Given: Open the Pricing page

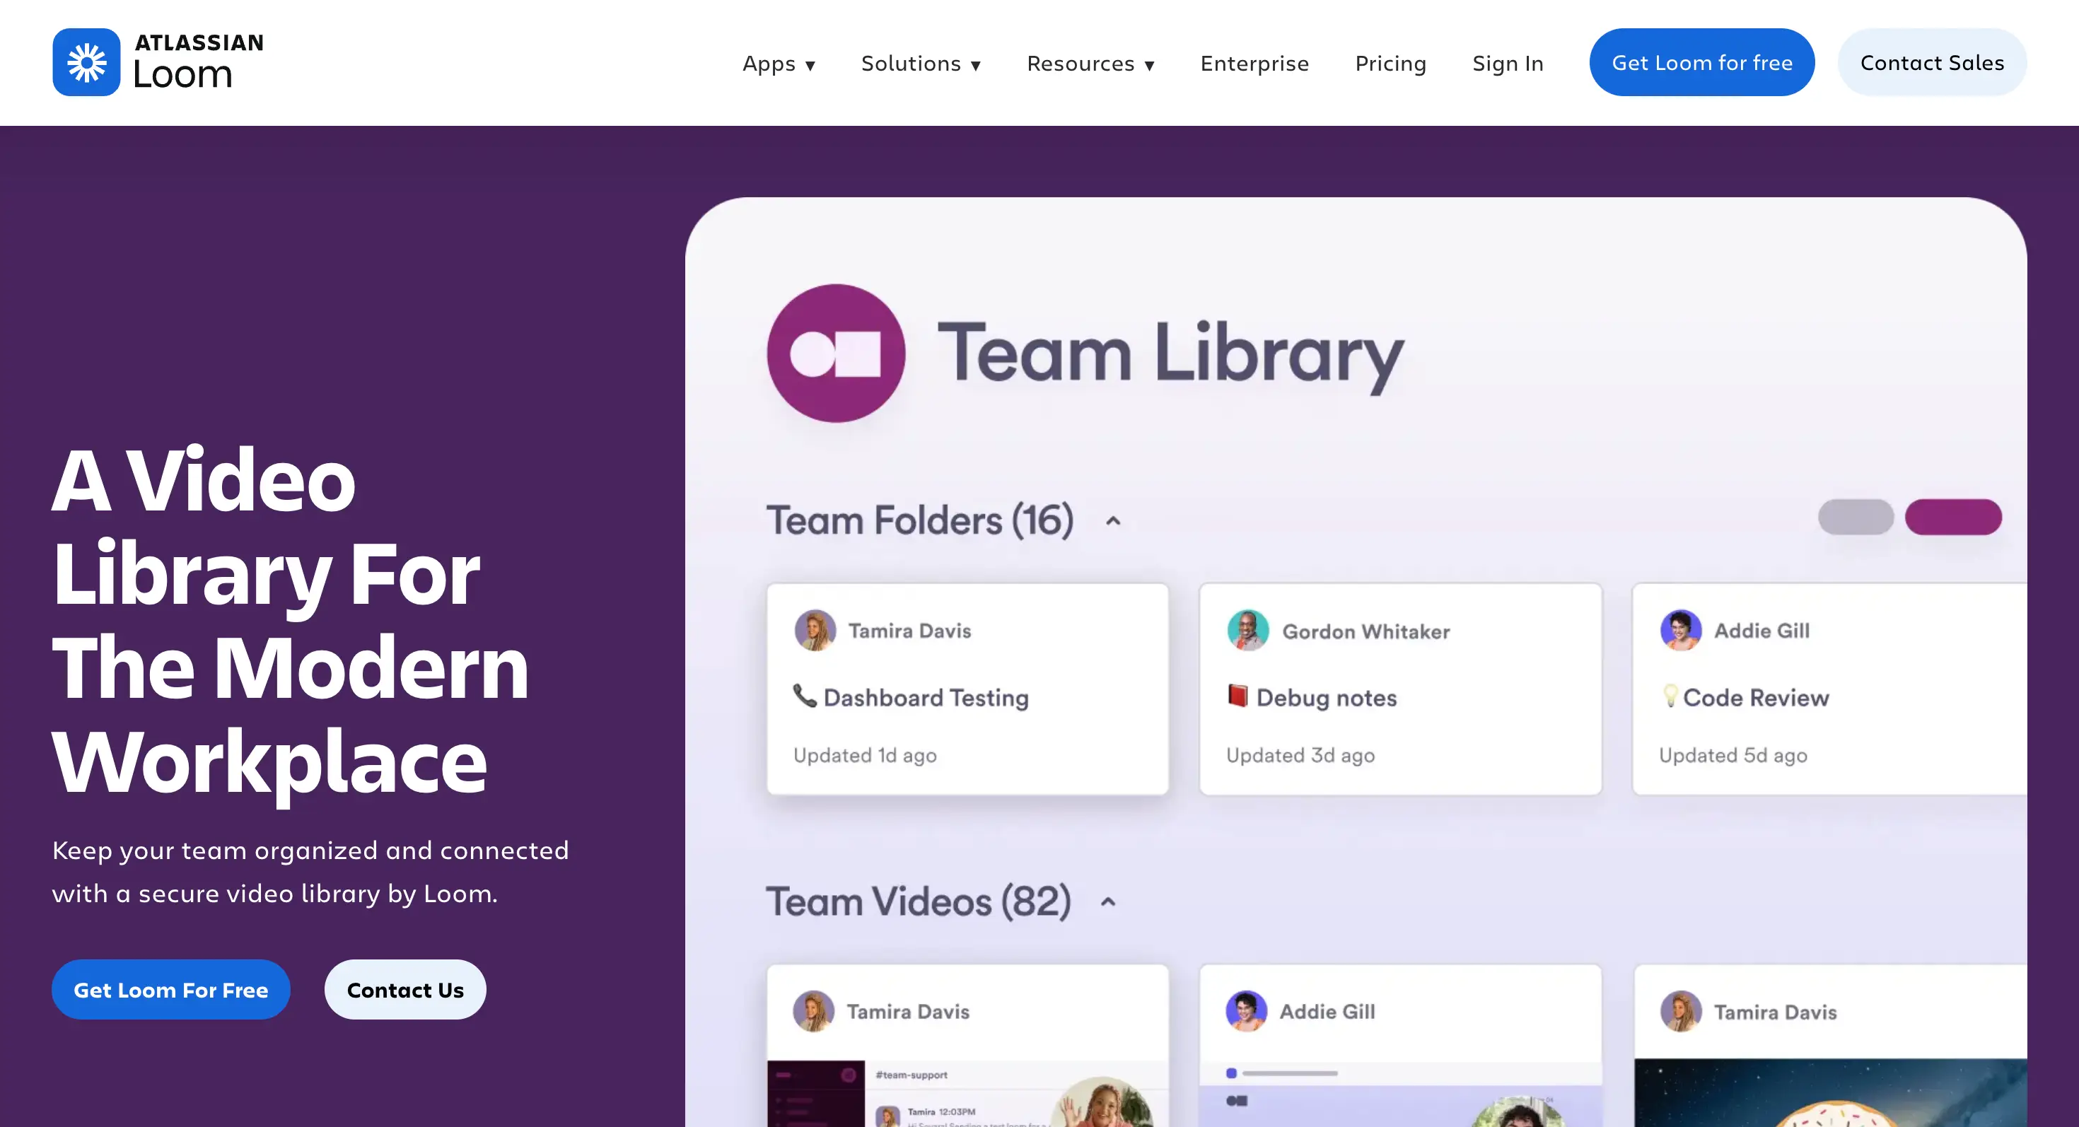Looking at the screenshot, I should [1390, 63].
